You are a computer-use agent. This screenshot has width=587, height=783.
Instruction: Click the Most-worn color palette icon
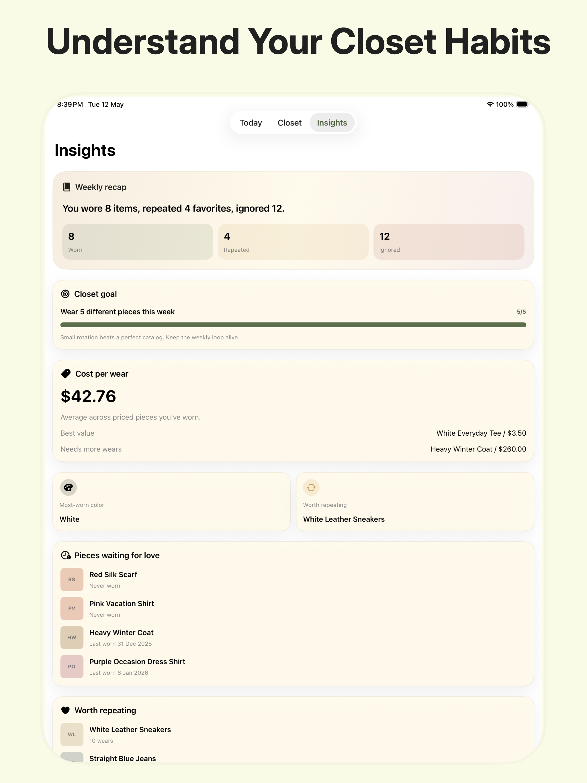(68, 488)
